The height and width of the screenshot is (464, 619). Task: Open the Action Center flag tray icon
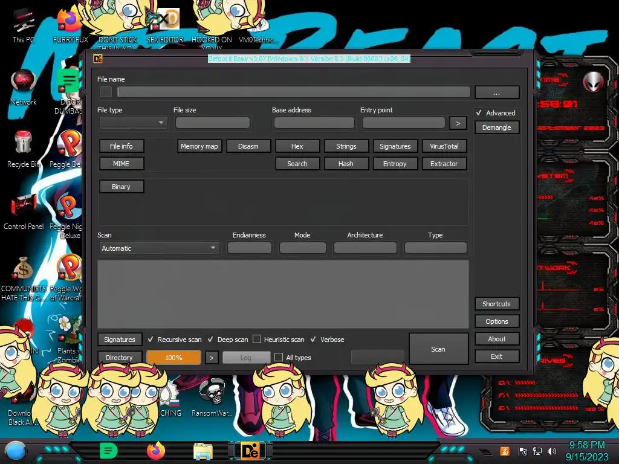click(x=523, y=451)
